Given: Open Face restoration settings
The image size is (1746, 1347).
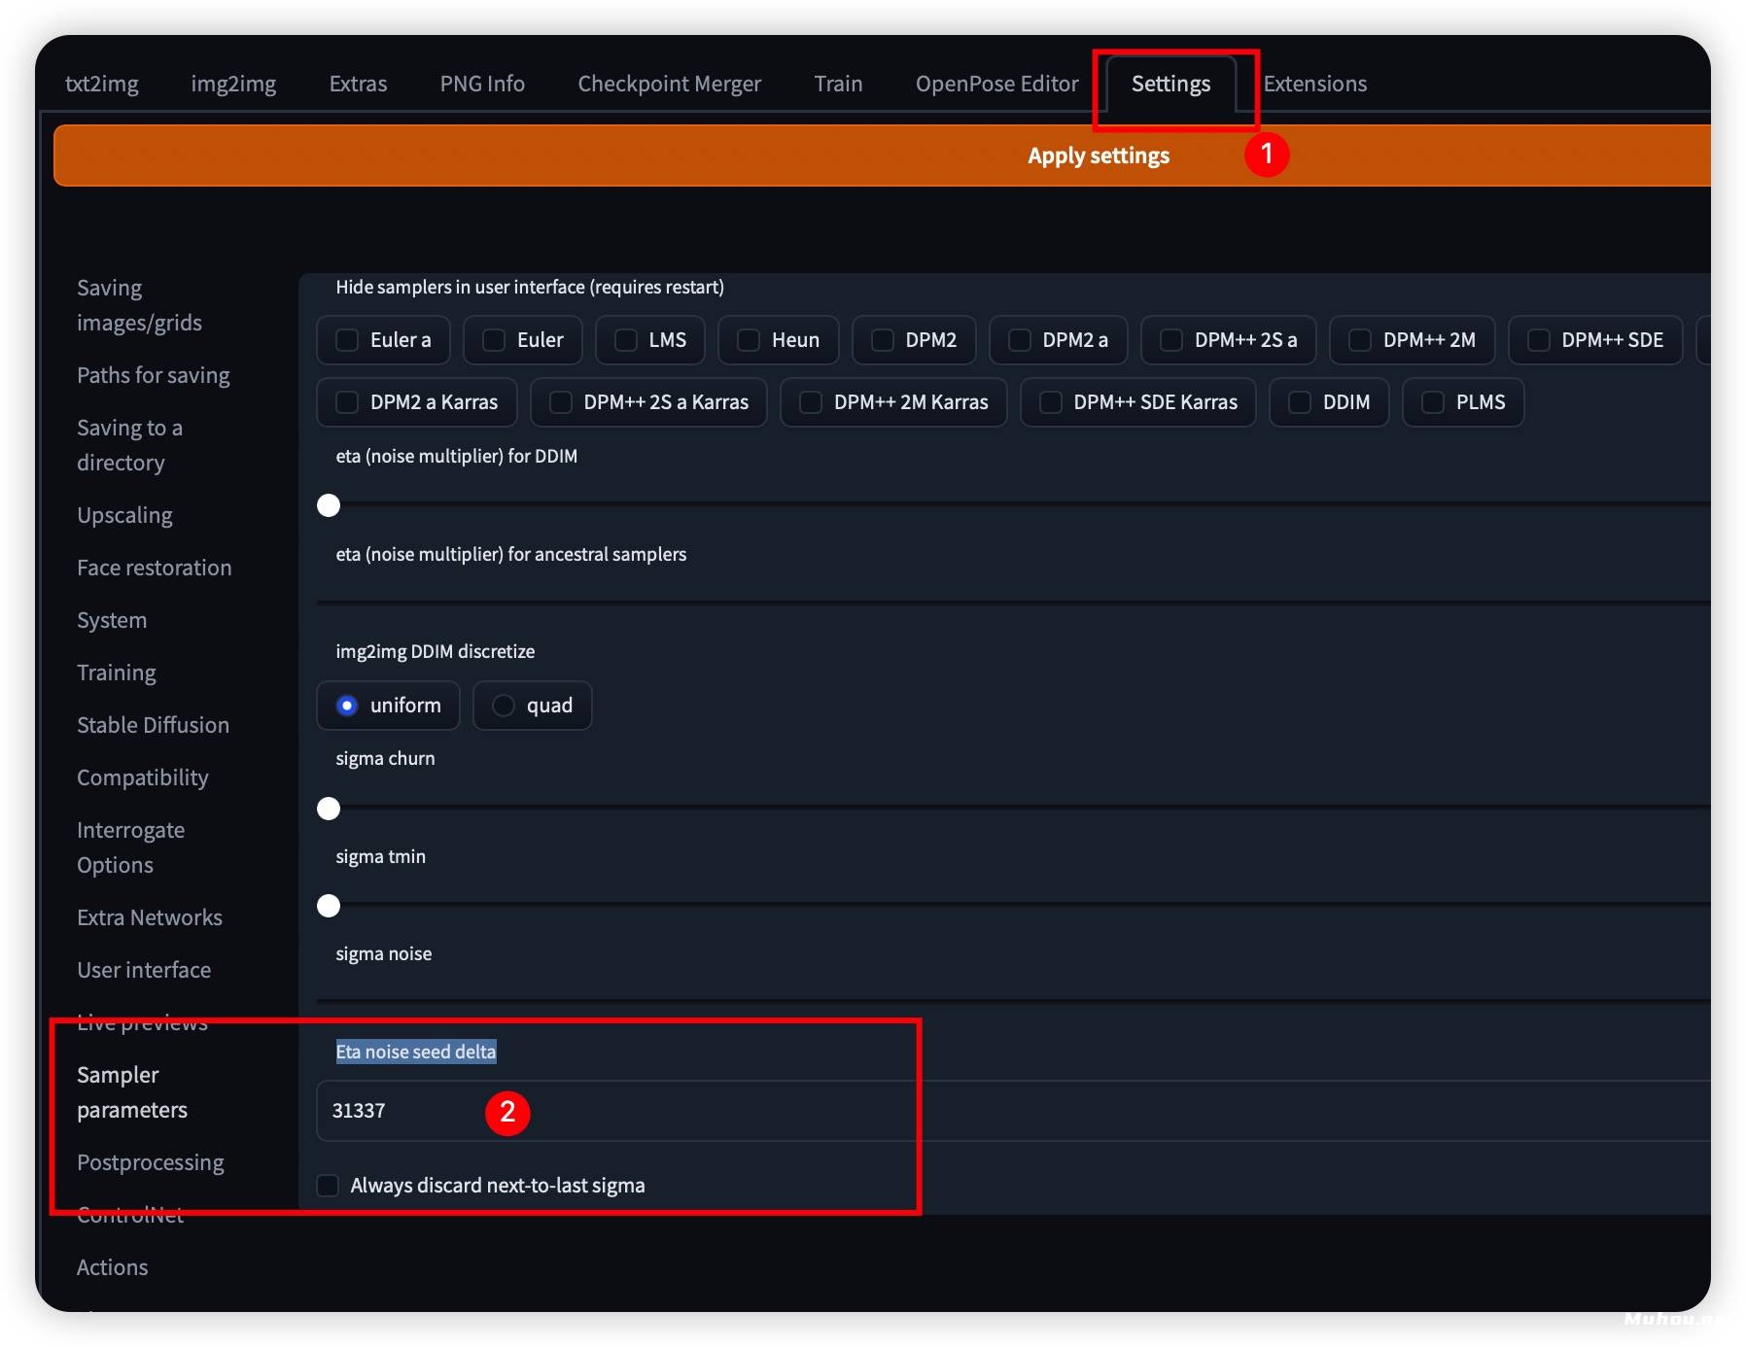Looking at the screenshot, I should [x=154, y=568].
